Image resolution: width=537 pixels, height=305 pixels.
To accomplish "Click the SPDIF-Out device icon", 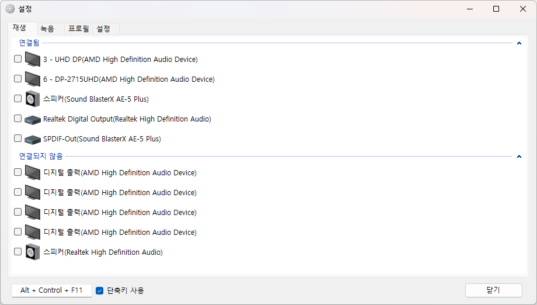I will tap(33, 140).
